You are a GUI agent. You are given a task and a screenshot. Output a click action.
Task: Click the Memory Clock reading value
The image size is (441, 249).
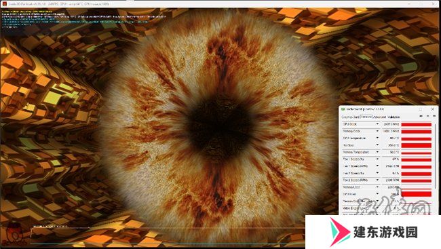tap(391, 131)
